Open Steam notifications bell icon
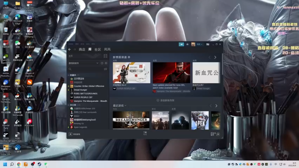The width and height of the screenshot is (299, 168). point(187,44)
